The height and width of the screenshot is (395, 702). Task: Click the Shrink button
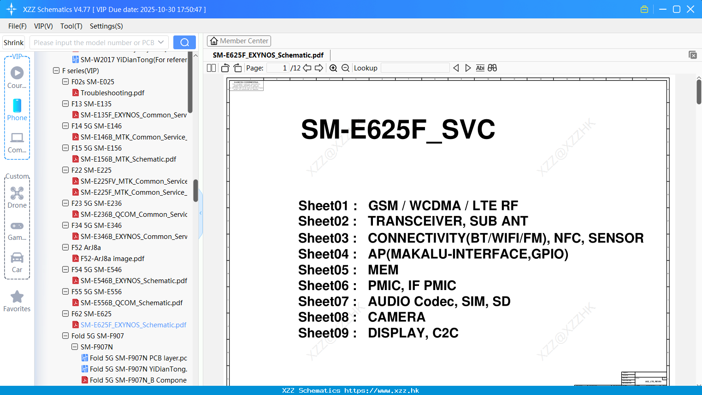pyautogui.click(x=14, y=42)
